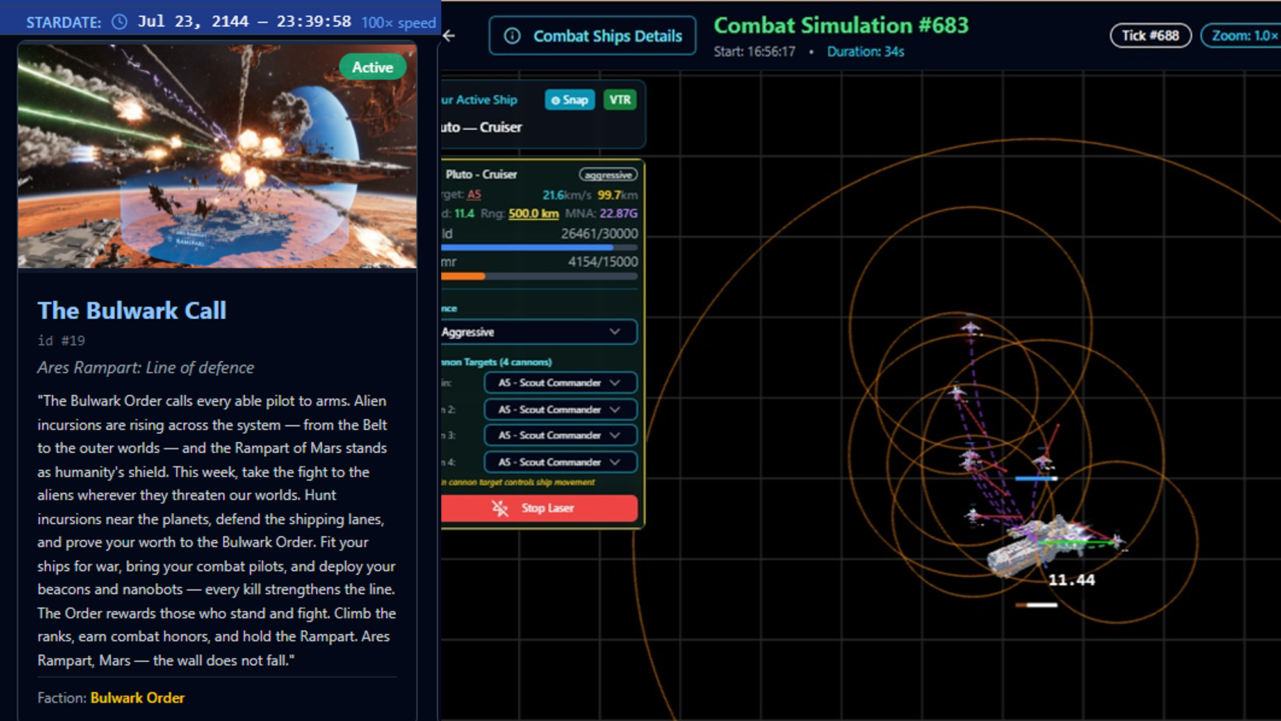Viewport: 1281px width, 721px height.
Task: Click the AS target link
Action: [x=474, y=195]
